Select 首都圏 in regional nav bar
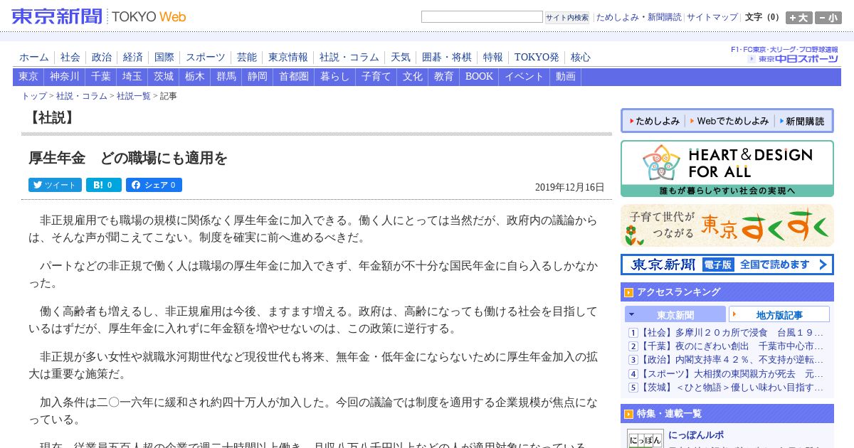 (x=294, y=77)
